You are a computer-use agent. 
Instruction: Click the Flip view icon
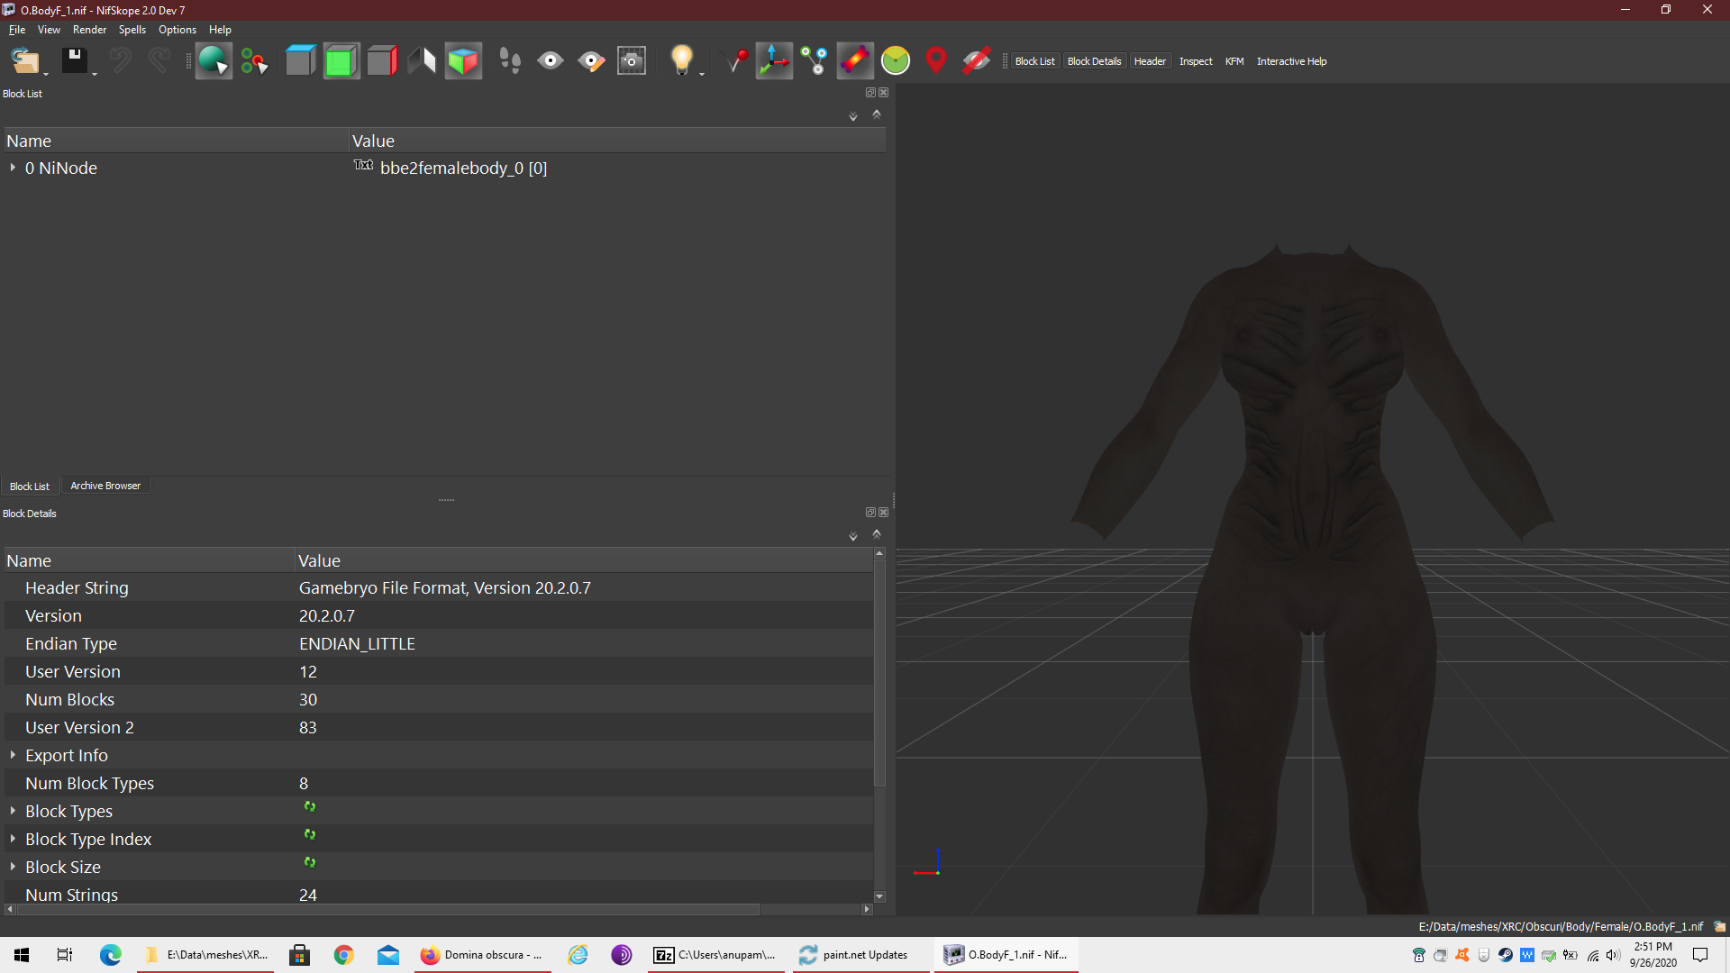tap(422, 61)
